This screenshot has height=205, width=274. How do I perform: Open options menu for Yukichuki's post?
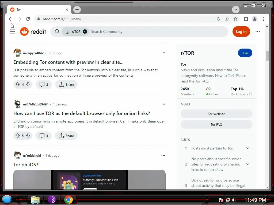163,155
